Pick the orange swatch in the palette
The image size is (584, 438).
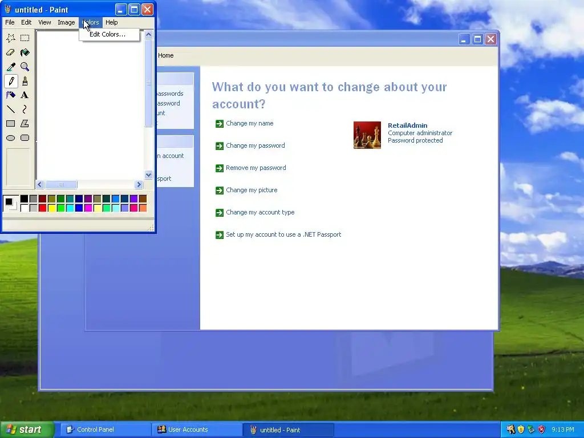[143, 208]
